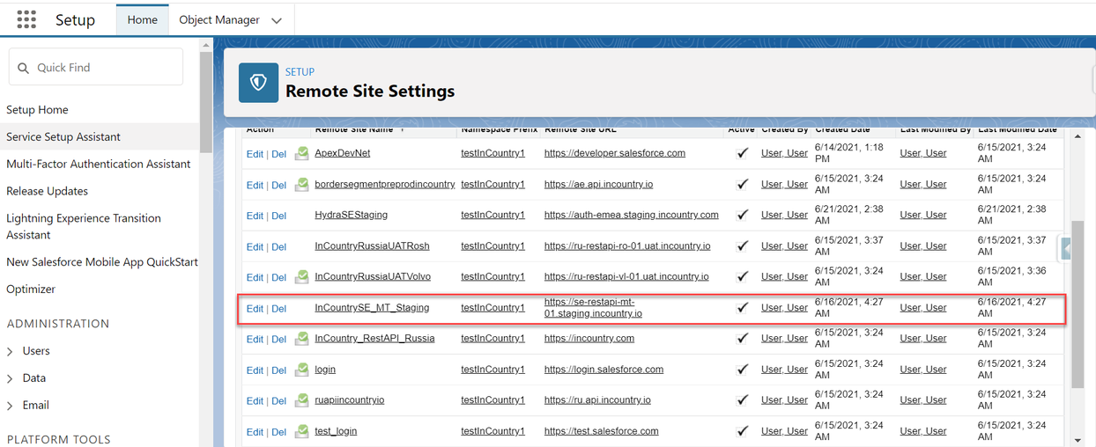Open https://developer.salesforce.com URL link
Viewport: 1096px width, 447px height.
click(x=615, y=153)
